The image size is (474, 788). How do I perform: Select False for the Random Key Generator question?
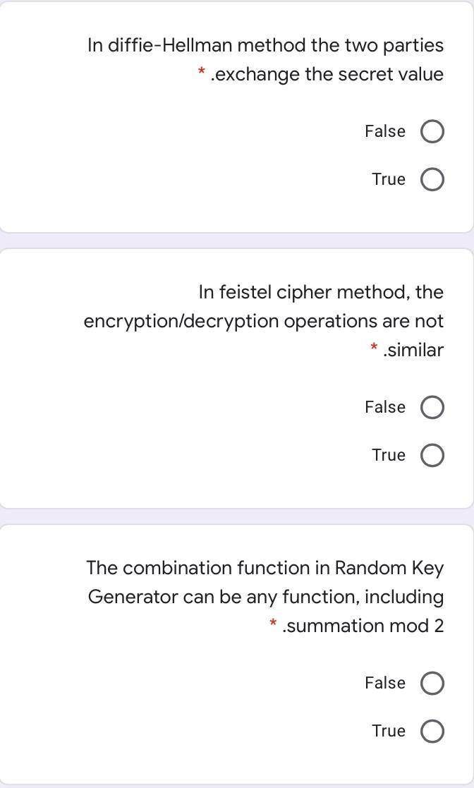click(x=432, y=683)
